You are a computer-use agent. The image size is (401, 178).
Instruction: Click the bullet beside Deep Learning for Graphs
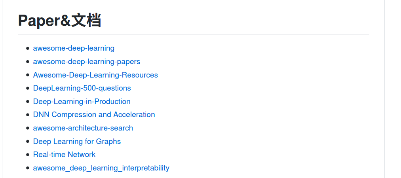click(28, 142)
